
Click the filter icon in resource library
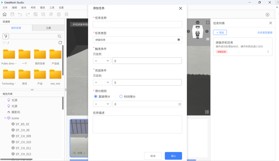pos(5,36)
